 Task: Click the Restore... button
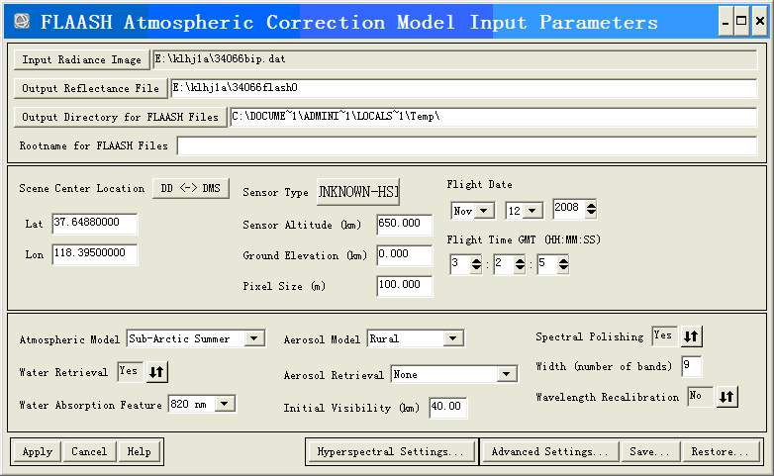pyautogui.click(x=721, y=451)
